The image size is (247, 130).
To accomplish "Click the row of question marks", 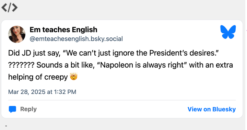I will 21,65.
